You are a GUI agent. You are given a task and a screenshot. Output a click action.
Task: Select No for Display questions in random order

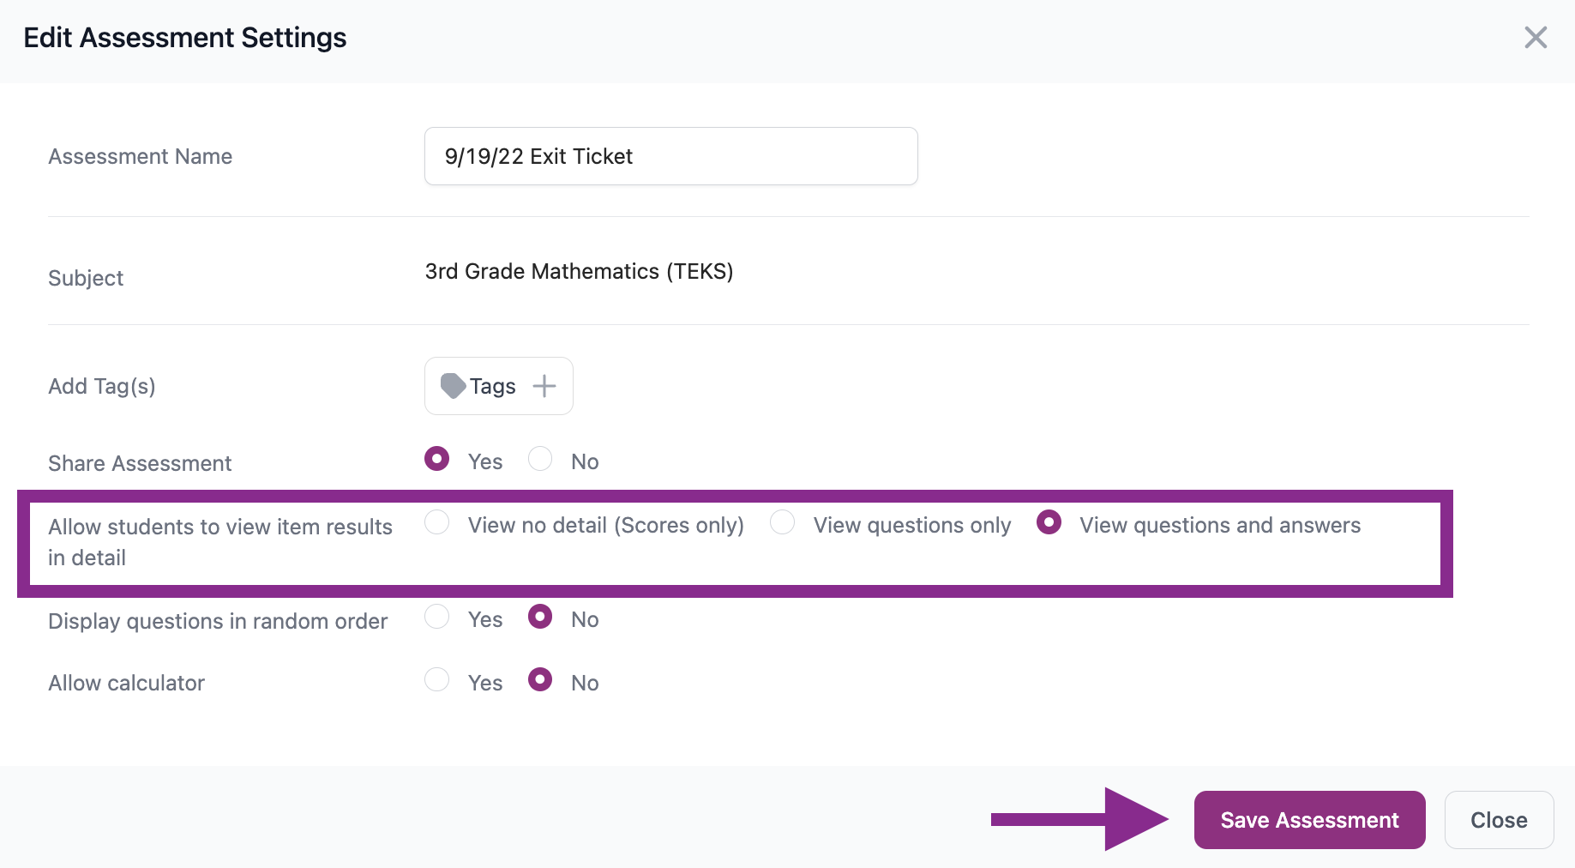pyautogui.click(x=540, y=617)
